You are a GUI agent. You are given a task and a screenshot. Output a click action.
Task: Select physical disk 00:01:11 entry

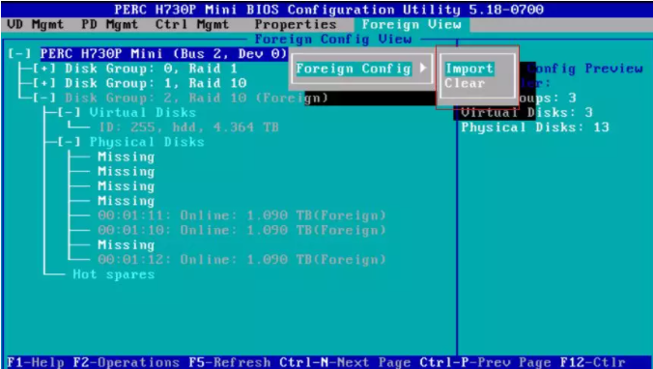click(x=241, y=215)
